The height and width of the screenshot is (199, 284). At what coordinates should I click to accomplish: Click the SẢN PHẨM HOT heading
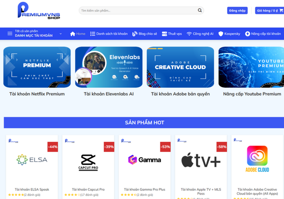point(145,123)
